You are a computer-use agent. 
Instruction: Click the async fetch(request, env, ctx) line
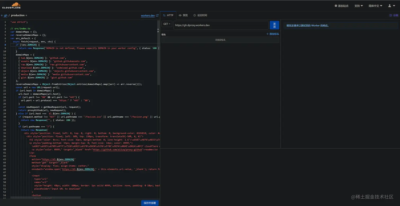pos(34,42)
